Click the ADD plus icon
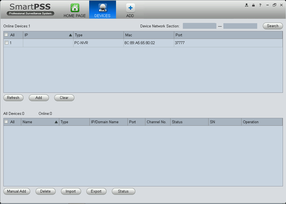 130,8
